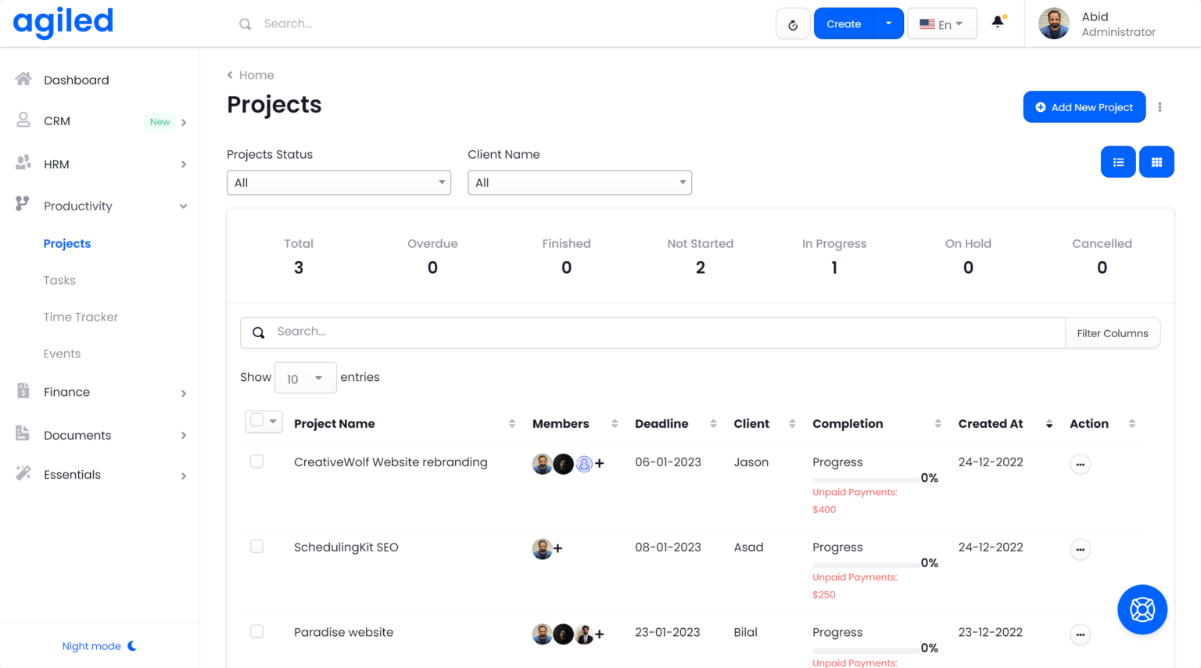This screenshot has width=1201, height=668.
Task: Check the CreativeWolf Website rebranding checkbox
Action: (256, 461)
